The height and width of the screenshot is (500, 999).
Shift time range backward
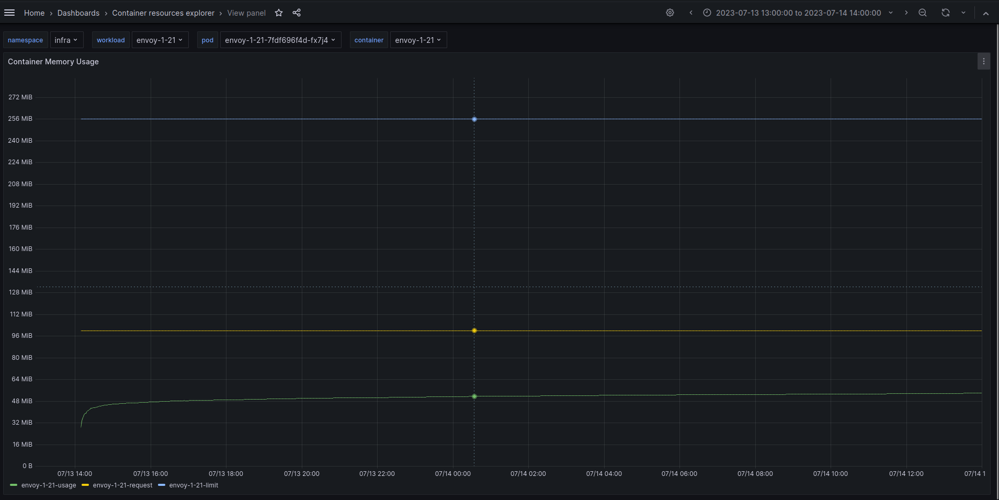coord(691,13)
